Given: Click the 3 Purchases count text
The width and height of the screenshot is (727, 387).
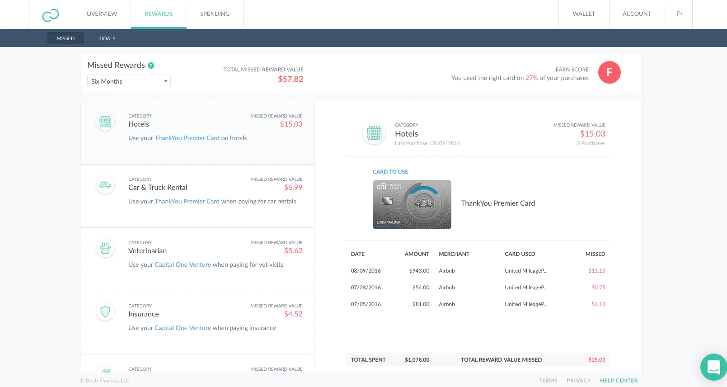Looking at the screenshot, I should (591, 143).
